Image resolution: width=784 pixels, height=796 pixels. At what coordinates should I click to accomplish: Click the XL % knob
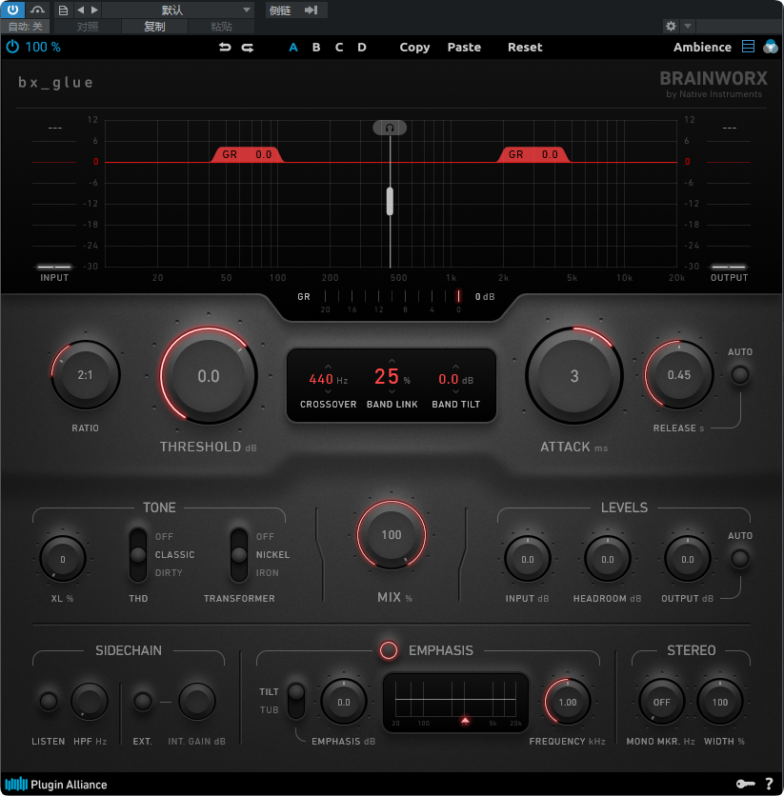tap(63, 559)
